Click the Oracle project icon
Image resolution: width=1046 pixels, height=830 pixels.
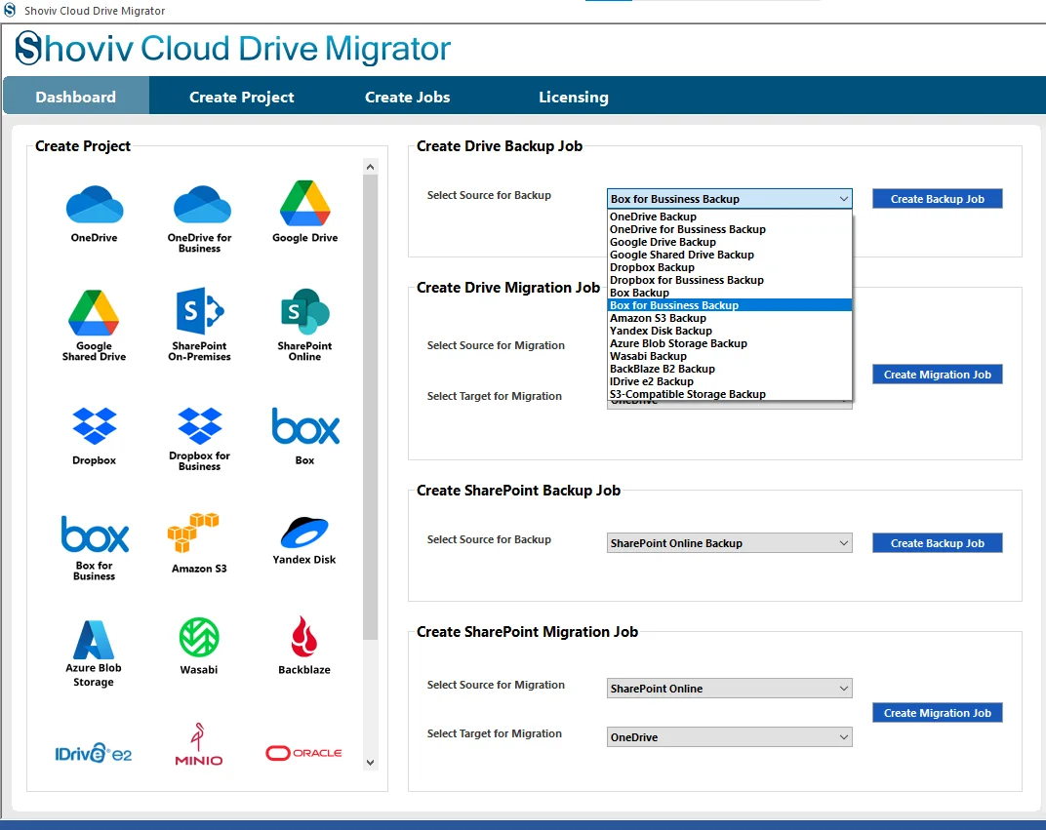(x=303, y=753)
